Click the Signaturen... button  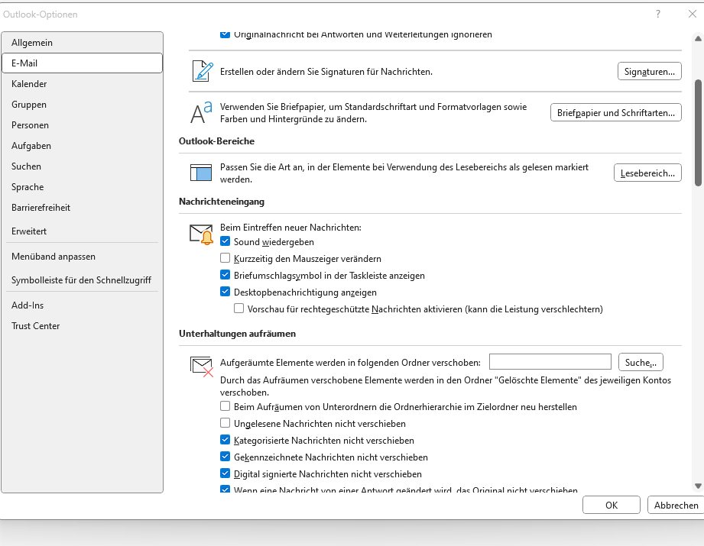click(649, 72)
